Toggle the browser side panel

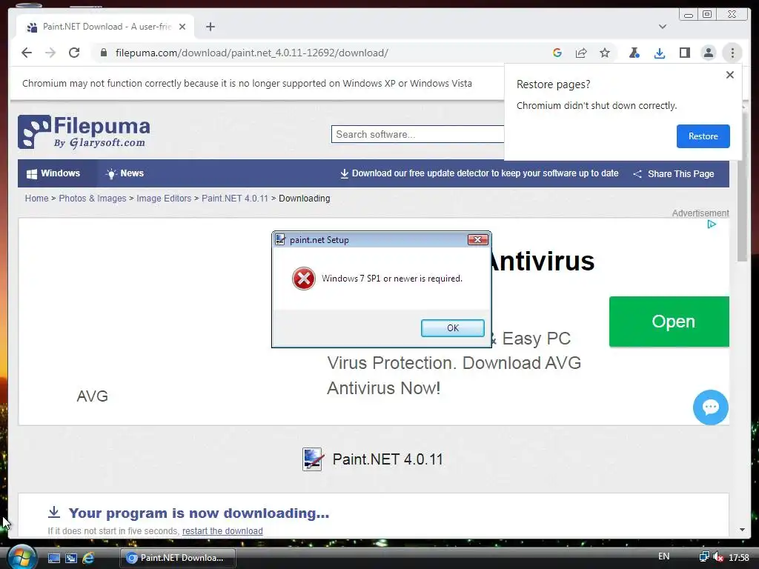(684, 53)
